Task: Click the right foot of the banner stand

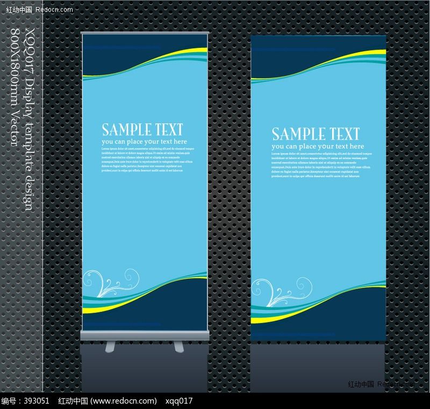Action: 178,347
